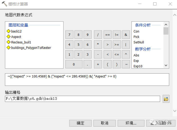Choose the SetNull function
Image resolution: width=177 pixels, height=130 pixels.
pyautogui.click(x=139, y=42)
